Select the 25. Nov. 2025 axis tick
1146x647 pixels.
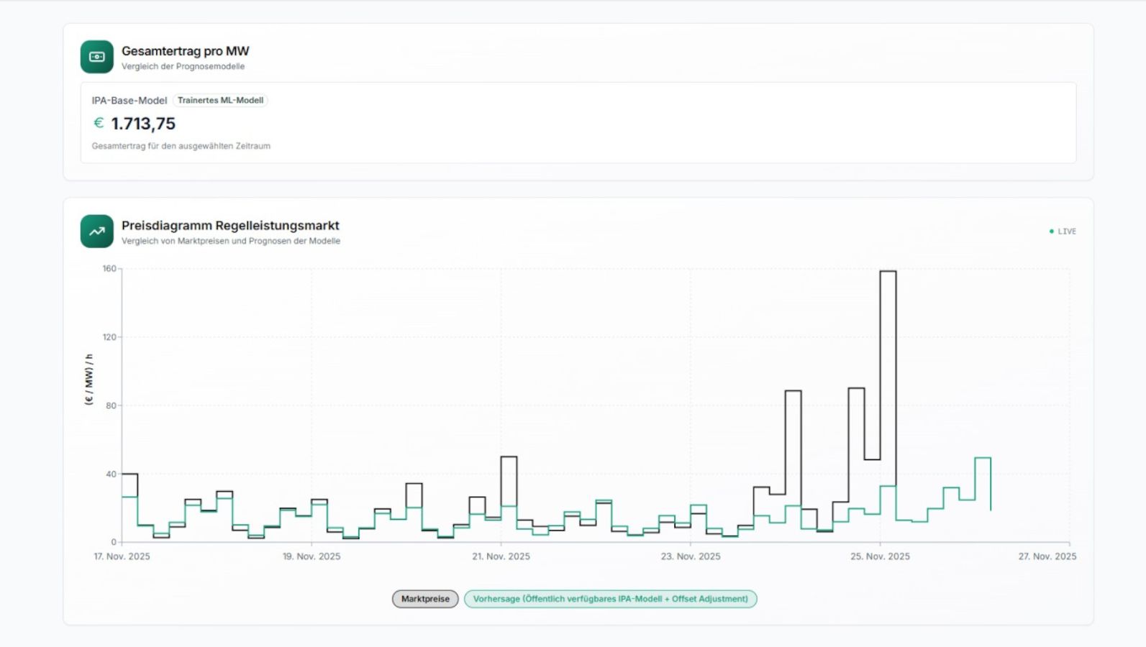tap(880, 556)
